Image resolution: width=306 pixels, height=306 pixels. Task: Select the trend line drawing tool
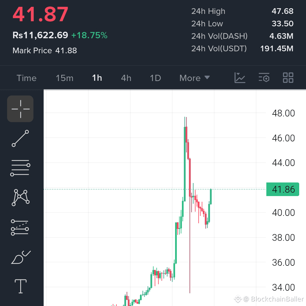click(20, 138)
